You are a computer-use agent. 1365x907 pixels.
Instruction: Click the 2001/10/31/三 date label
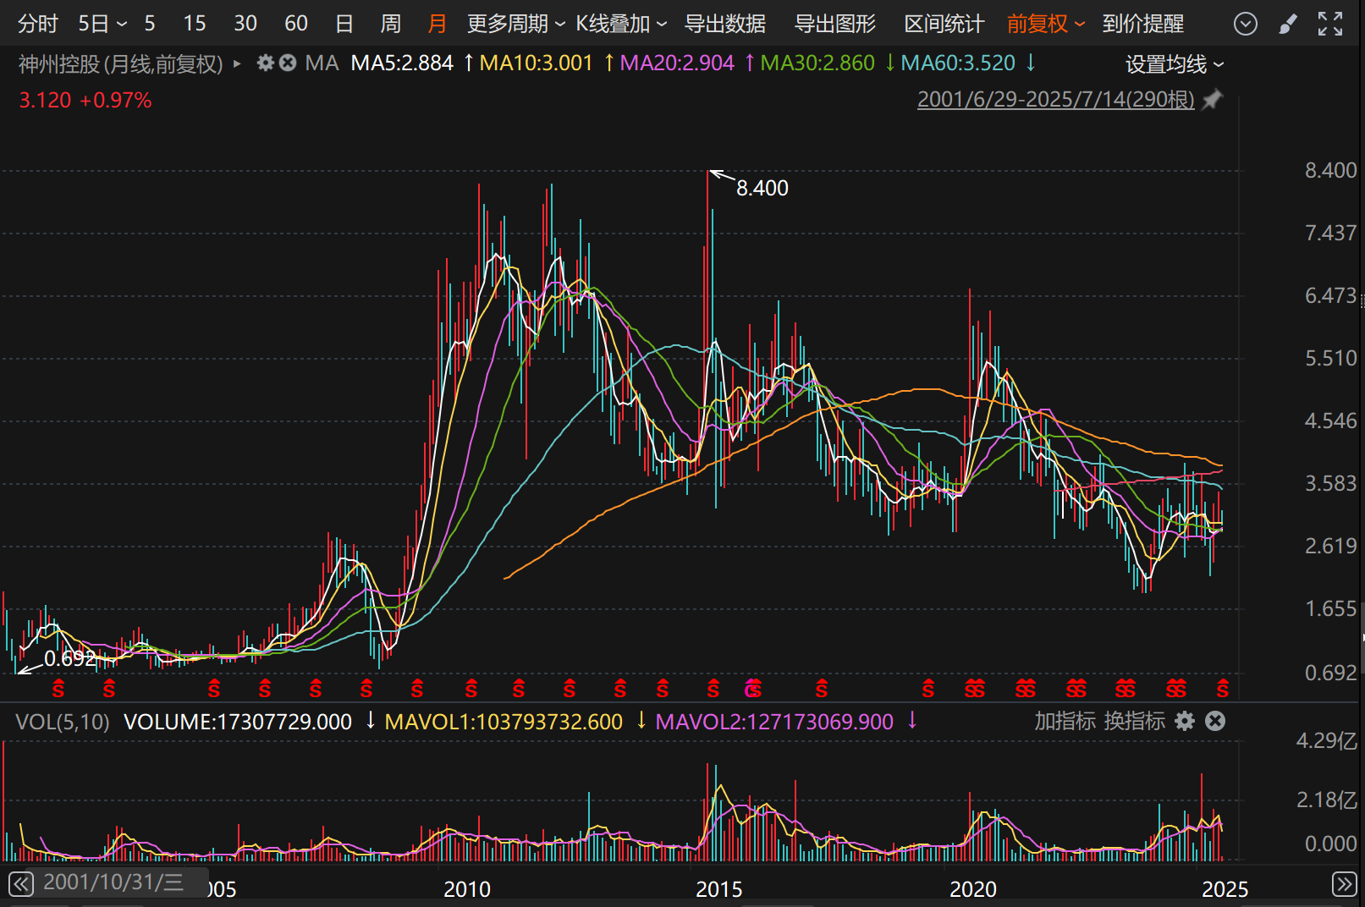(113, 882)
